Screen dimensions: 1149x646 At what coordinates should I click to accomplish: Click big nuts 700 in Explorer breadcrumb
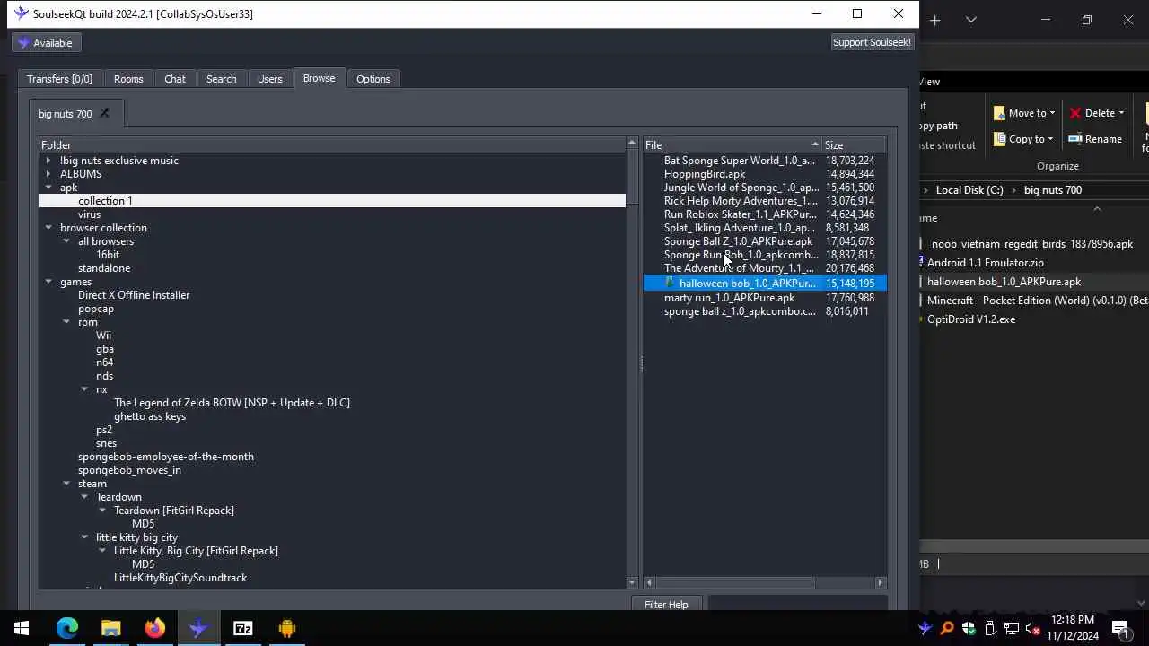1053,190
